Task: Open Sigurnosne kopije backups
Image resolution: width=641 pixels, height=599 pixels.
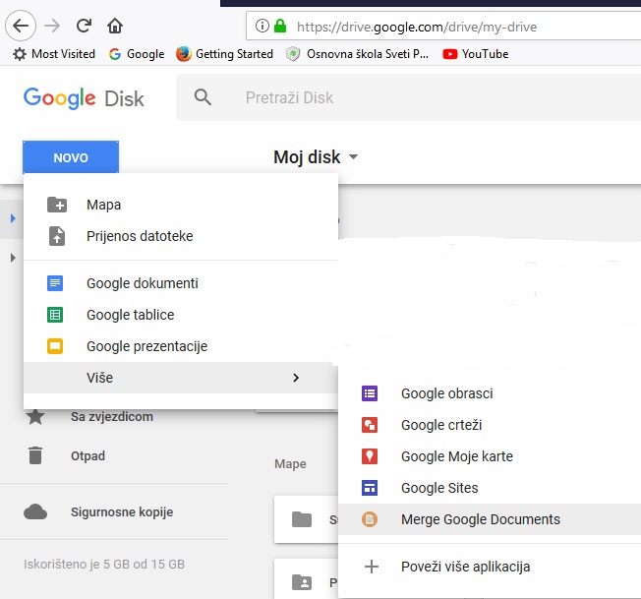Action: pyautogui.click(x=122, y=511)
